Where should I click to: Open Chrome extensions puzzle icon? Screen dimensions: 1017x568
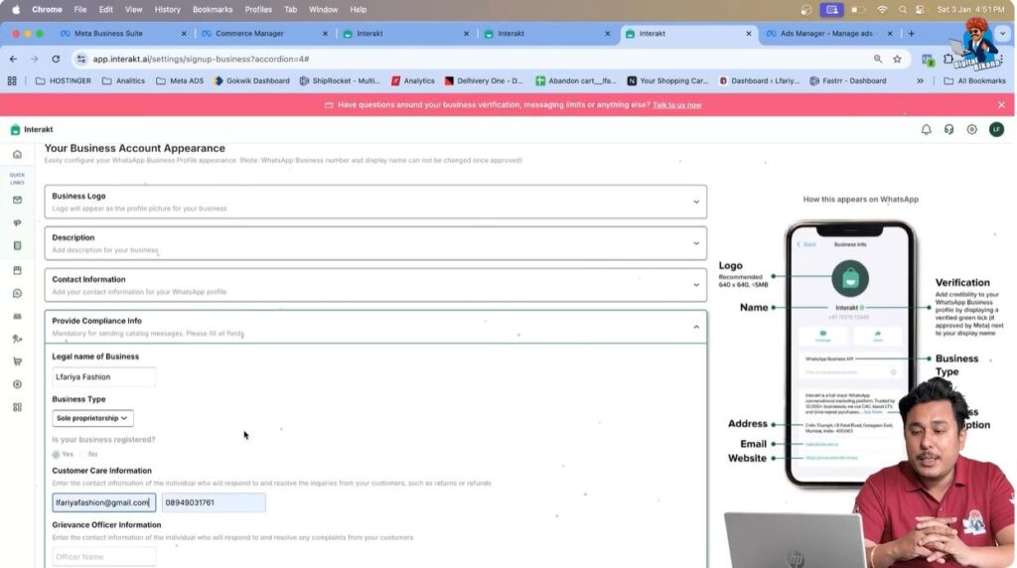click(x=948, y=59)
